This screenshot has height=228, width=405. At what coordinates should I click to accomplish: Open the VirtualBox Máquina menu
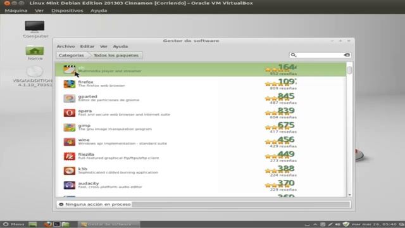[16, 11]
